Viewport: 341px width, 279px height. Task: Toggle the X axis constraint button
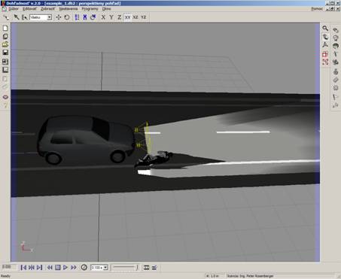click(103, 17)
